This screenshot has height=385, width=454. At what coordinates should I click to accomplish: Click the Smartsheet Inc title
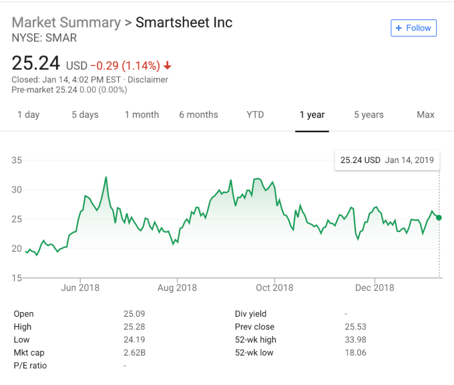click(184, 22)
